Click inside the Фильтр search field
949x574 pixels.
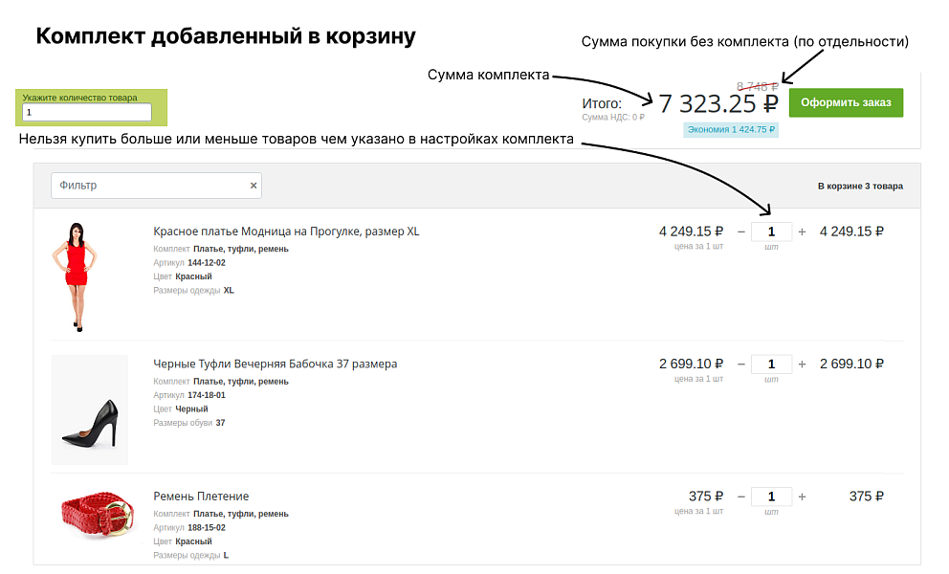[x=143, y=185]
